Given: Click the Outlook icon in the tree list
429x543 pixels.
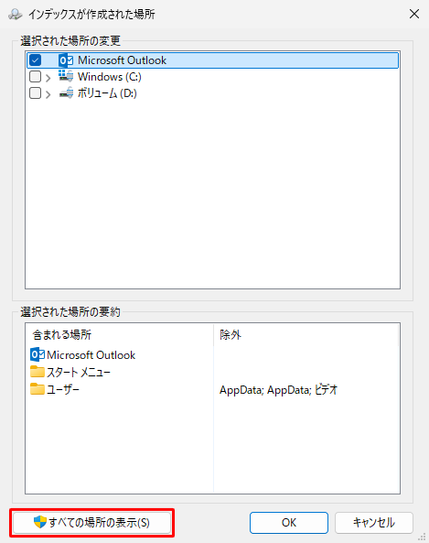Looking at the screenshot, I should (66, 60).
